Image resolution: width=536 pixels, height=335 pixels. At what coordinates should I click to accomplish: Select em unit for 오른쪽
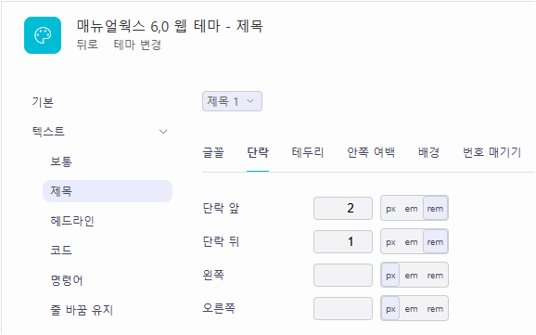tap(411, 309)
